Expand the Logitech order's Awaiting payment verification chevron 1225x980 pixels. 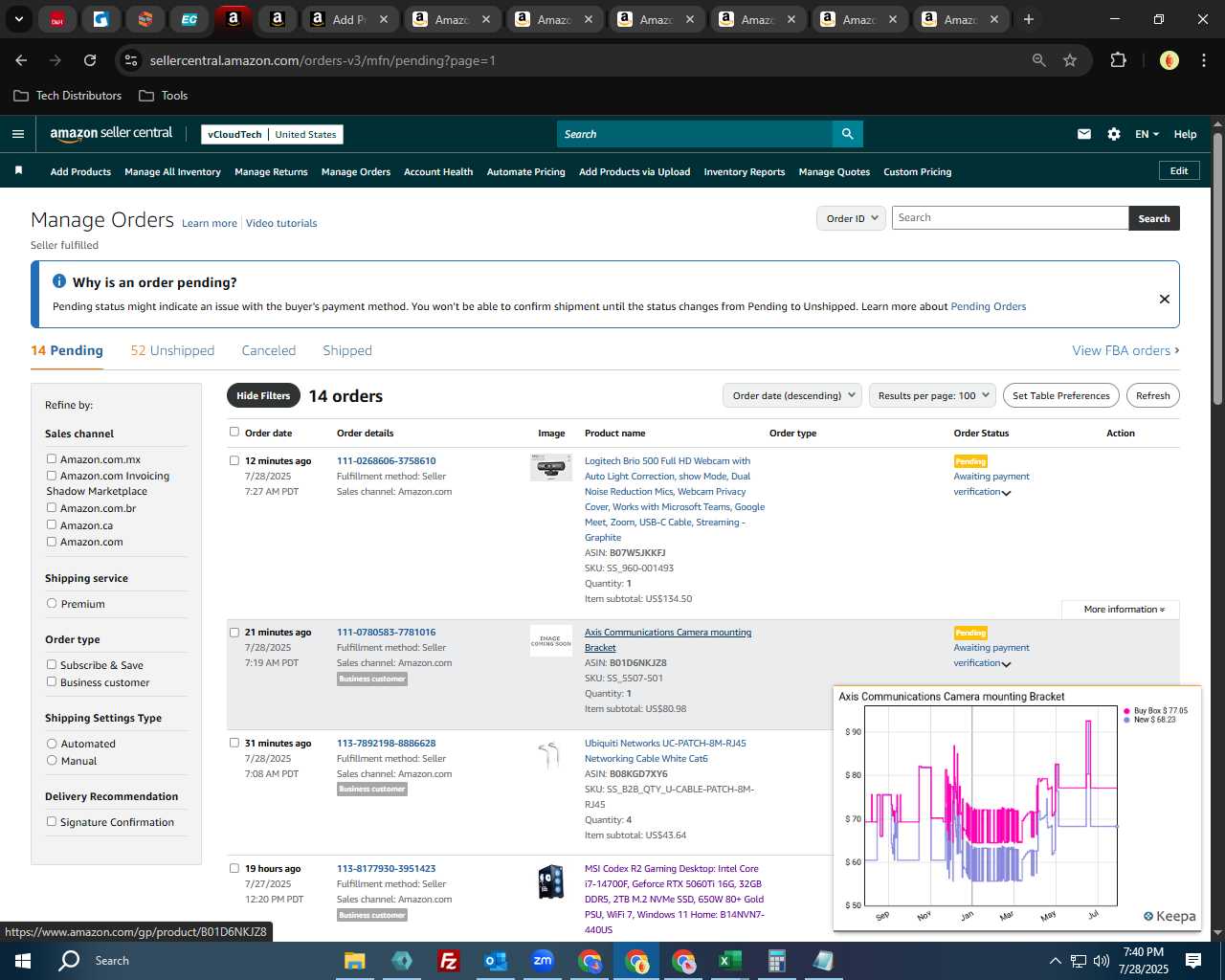tap(1006, 493)
